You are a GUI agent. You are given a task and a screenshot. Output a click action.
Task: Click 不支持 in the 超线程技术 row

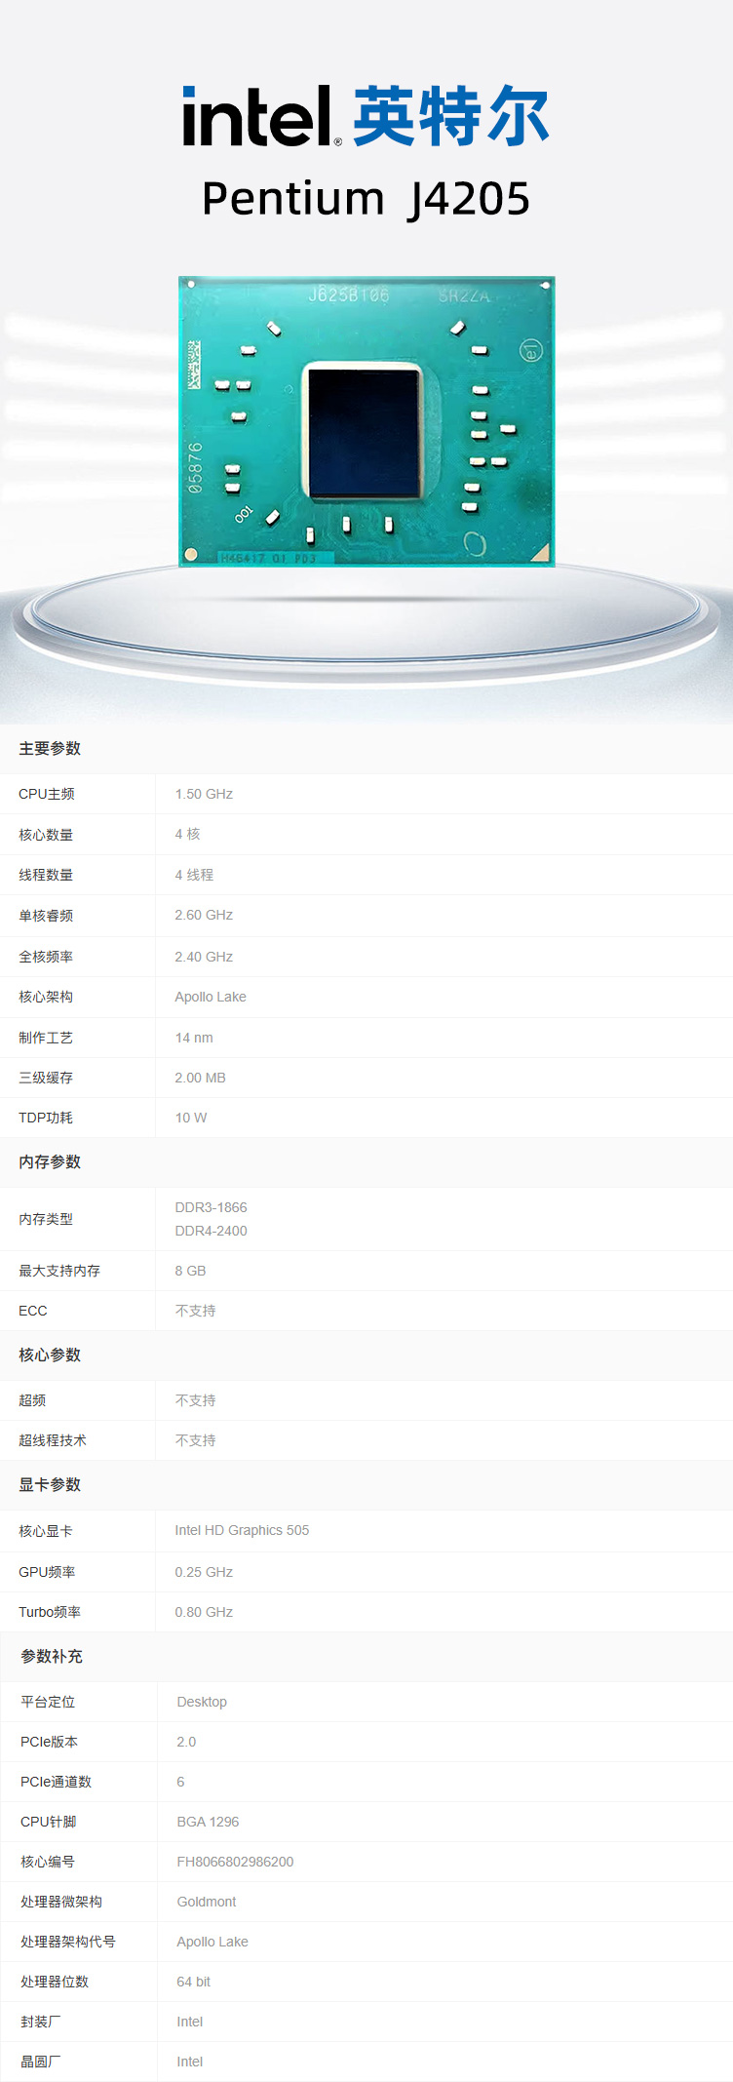(x=195, y=1440)
